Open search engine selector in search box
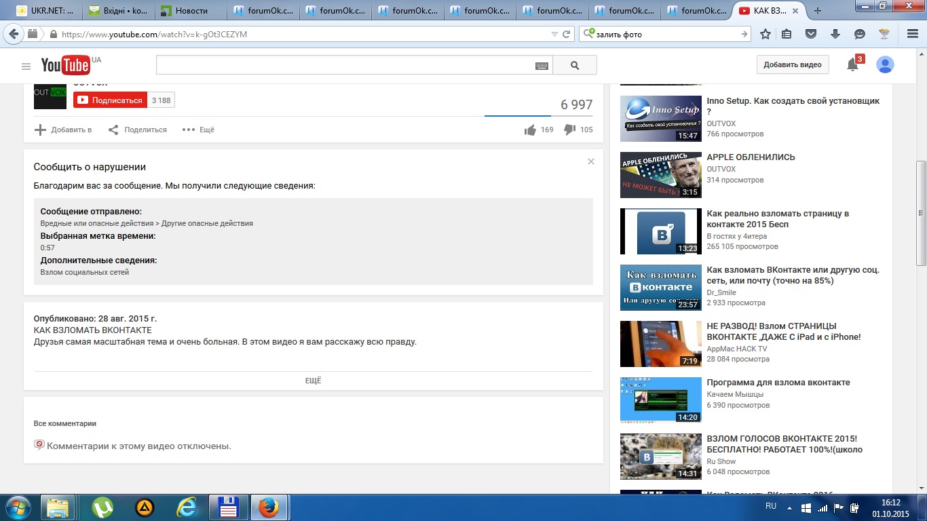927x521 pixels. coord(589,33)
